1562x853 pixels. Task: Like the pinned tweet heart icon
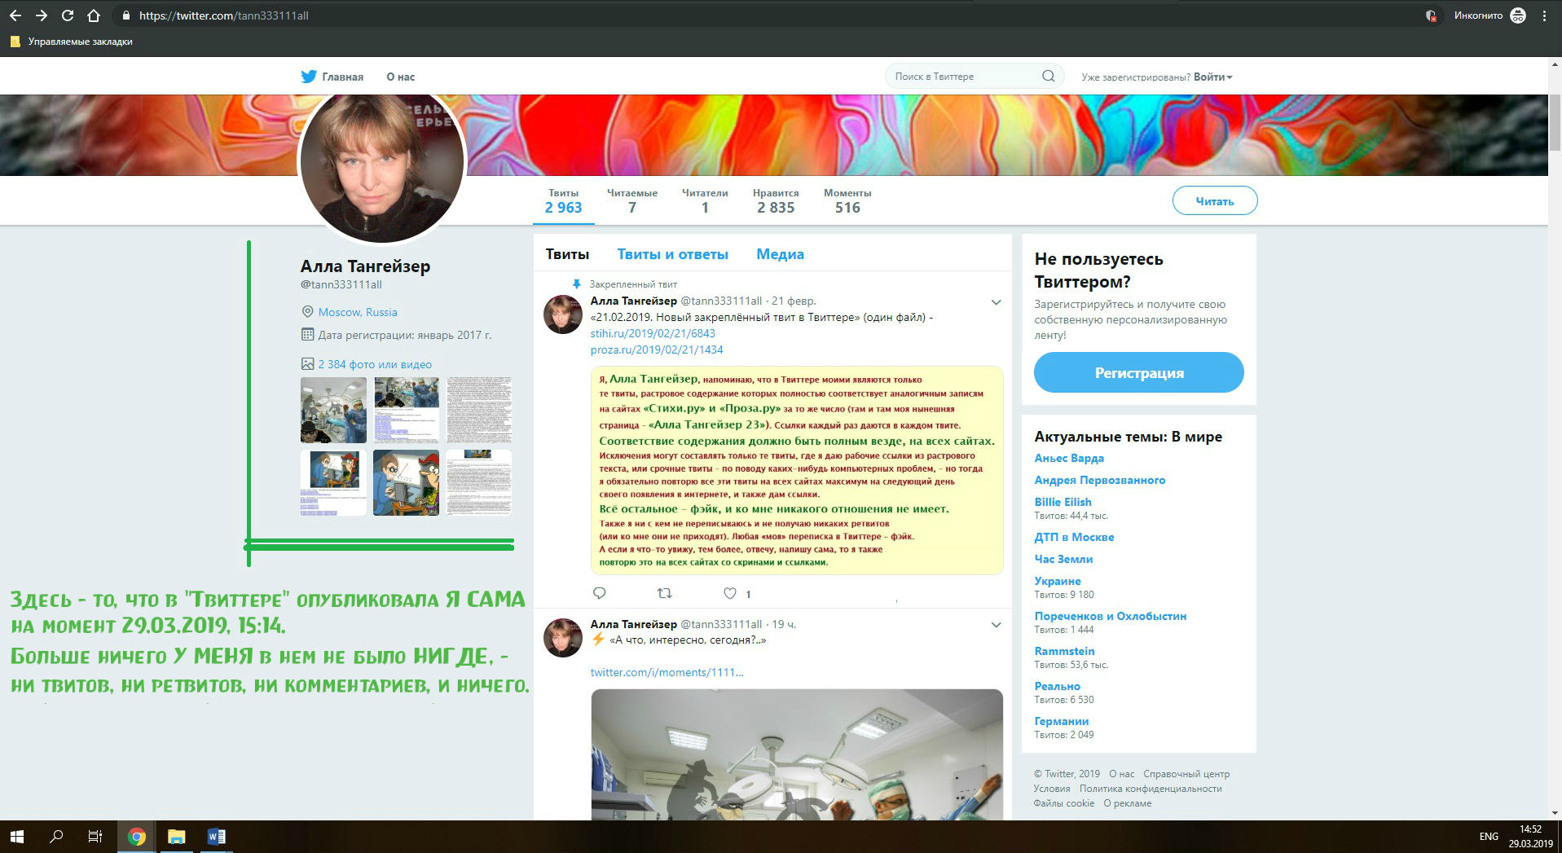tap(730, 593)
